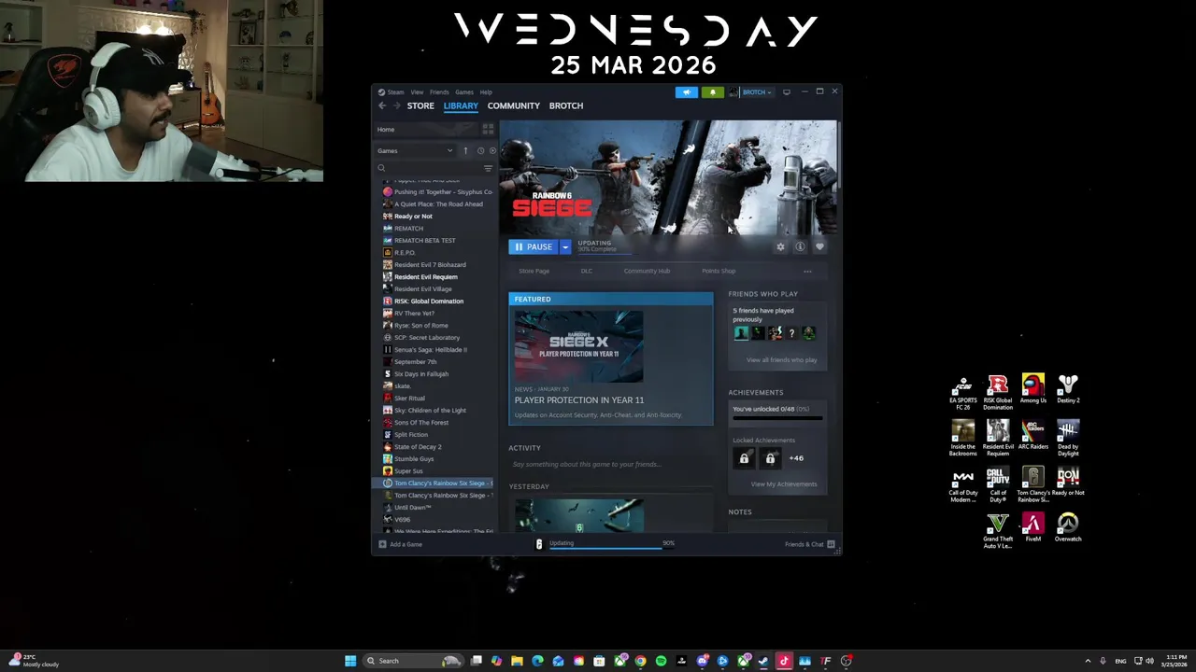Image resolution: width=1196 pixels, height=672 pixels.
Task: Open FiveM desktop shortcut
Action: tap(1032, 527)
